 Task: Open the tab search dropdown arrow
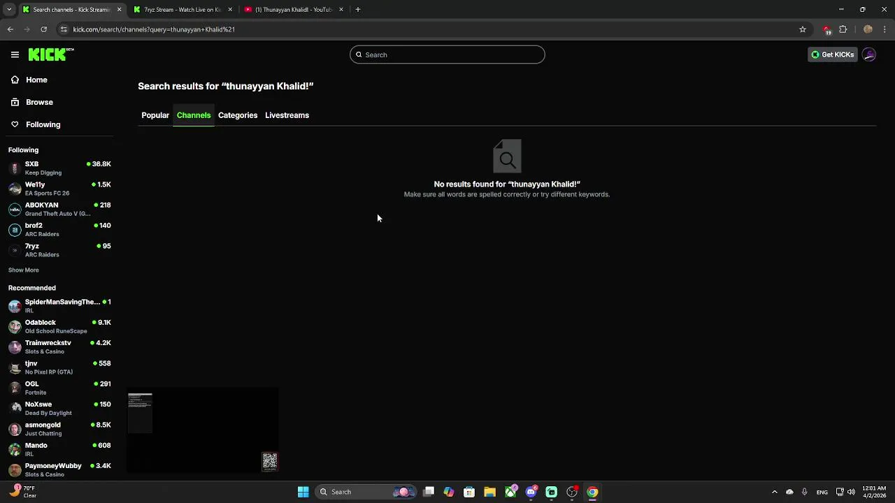pyautogui.click(x=9, y=10)
